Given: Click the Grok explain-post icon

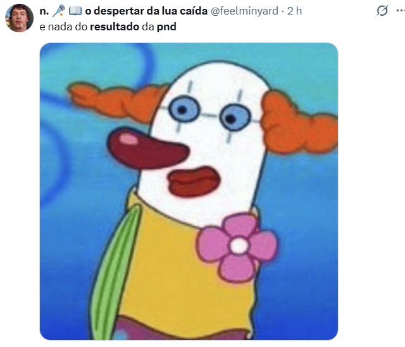Looking at the screenshot, I should (x=382, y=11).
